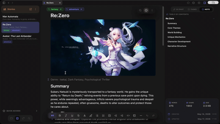Jump to Narrative Structure section
Viewport: 220px width, 124px height.
(x=177, y=46)
